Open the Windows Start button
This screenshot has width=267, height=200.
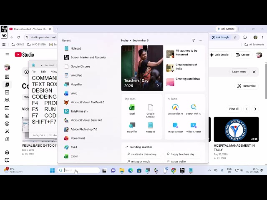[52, 170]
